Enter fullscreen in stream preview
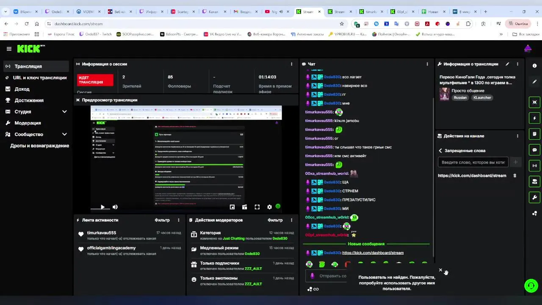 click(257, 207)
